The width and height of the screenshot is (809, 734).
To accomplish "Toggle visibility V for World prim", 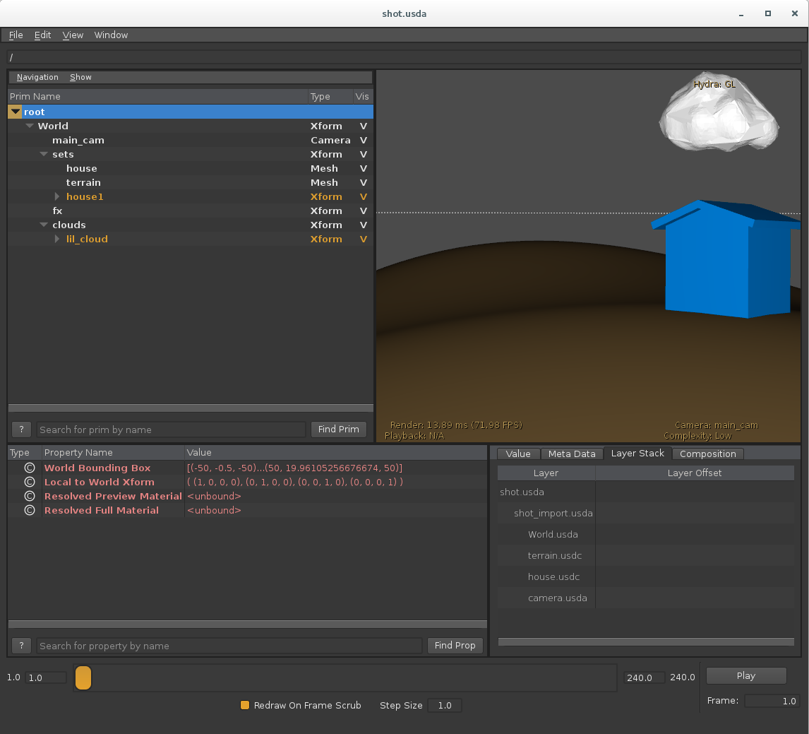I will (364, 126).
